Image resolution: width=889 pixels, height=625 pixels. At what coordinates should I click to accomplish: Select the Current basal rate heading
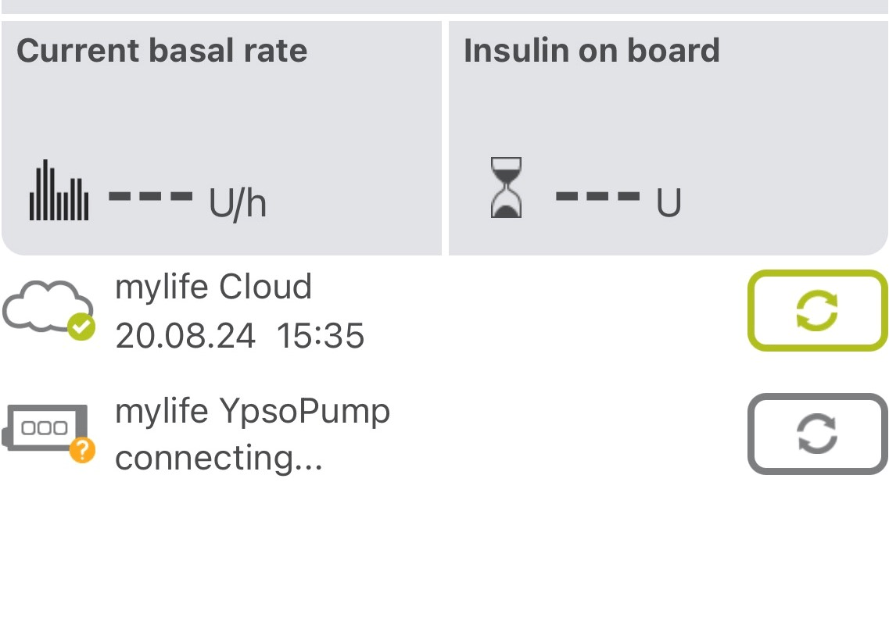click(162, 51)
